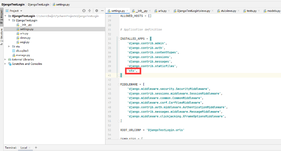Close the Local terminal tab
Image resolution: width=281 pixels, height=151 pixels.
pyautogui.click(x=30, y=148)
